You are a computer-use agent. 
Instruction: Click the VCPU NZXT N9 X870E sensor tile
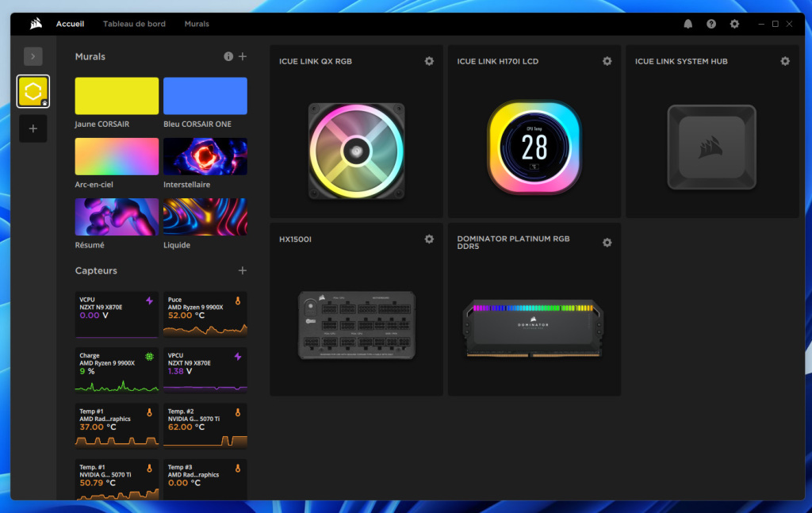(x=116, y=315)
